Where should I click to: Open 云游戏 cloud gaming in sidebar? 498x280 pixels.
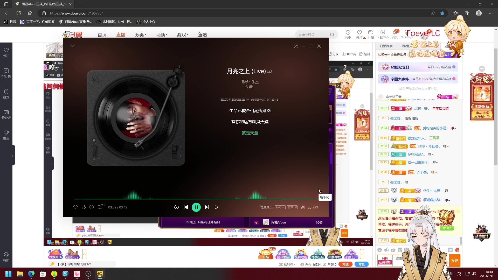click(6, 115)
